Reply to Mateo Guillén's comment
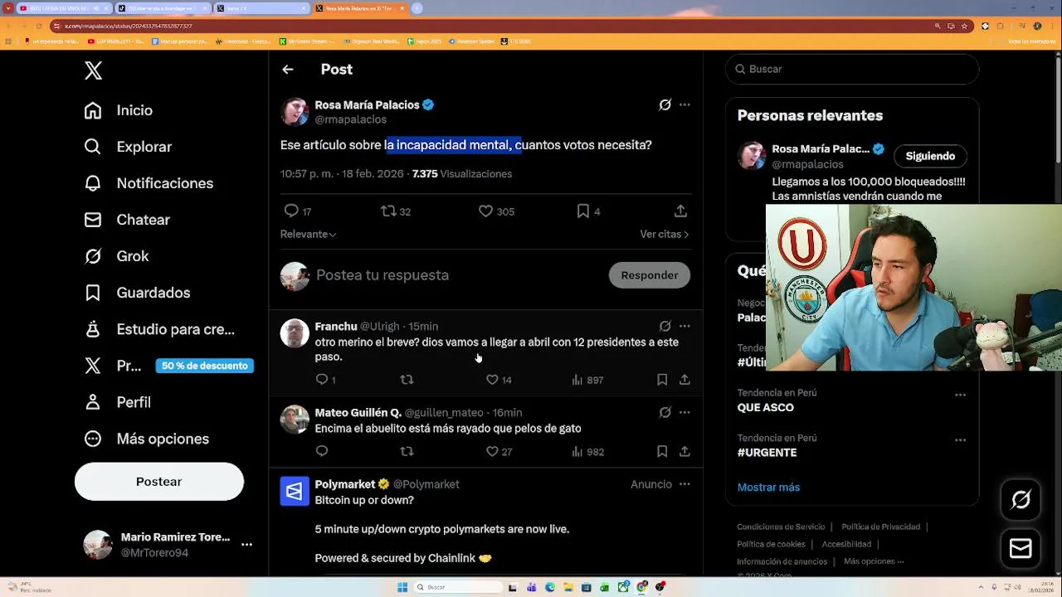The height and width of the screenshot is (597, 1062). tap(322, 452)
